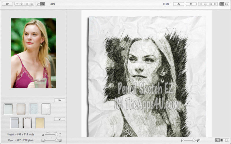Adjust the pencil thickness slider below the sketch
This screenshot has width=231, height=144.
(x=193, y=140)
